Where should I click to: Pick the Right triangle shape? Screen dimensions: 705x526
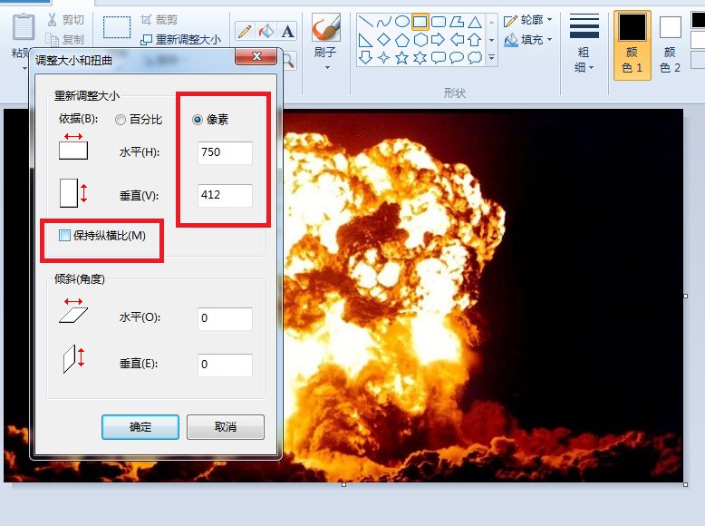(365, 40)
